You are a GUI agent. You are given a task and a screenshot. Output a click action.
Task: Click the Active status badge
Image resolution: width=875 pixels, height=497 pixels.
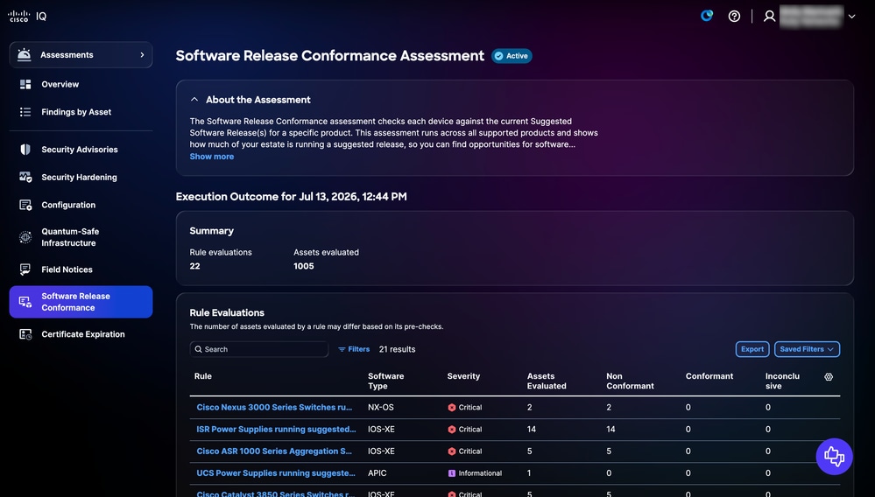pyautogui.click(x=512, y=56)
